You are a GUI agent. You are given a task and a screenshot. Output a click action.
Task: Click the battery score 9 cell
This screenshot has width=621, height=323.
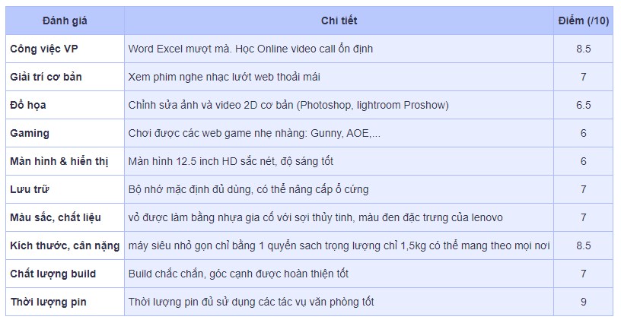[x=583, y=302]
